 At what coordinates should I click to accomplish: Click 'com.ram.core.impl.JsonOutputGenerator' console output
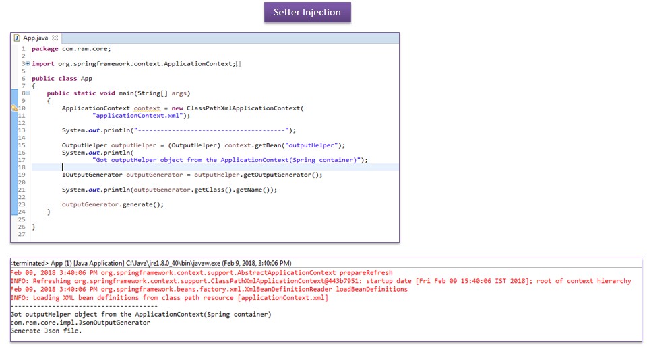tap(80, 323)
